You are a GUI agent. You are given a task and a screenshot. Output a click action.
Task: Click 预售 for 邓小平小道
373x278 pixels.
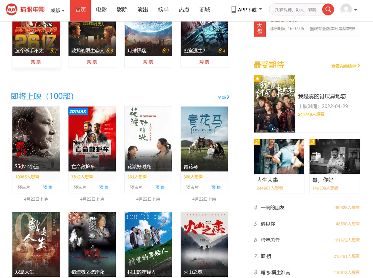click(x=48, y=187)
